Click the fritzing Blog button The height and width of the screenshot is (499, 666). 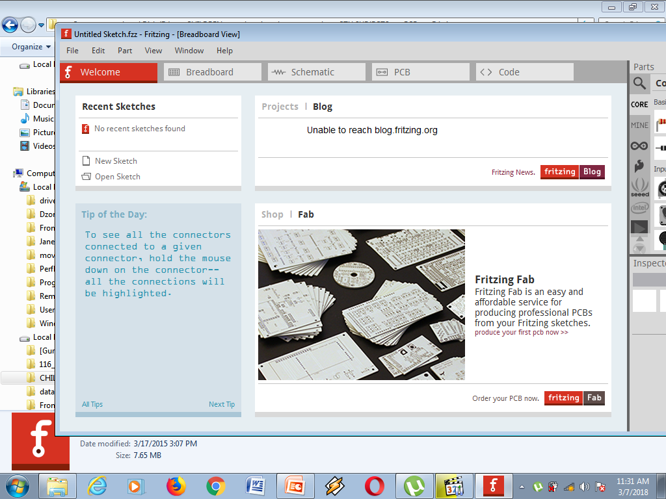tap(572, 172)
